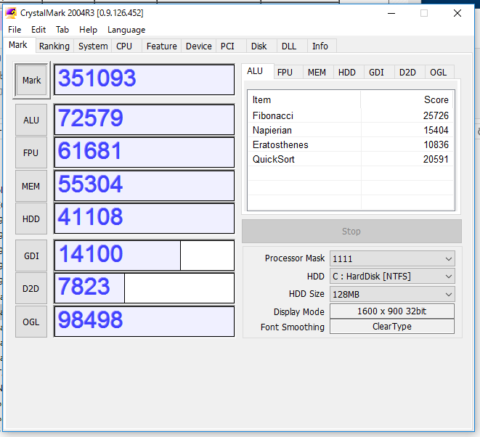
Task: Open the Language menu
Action: 126,30
